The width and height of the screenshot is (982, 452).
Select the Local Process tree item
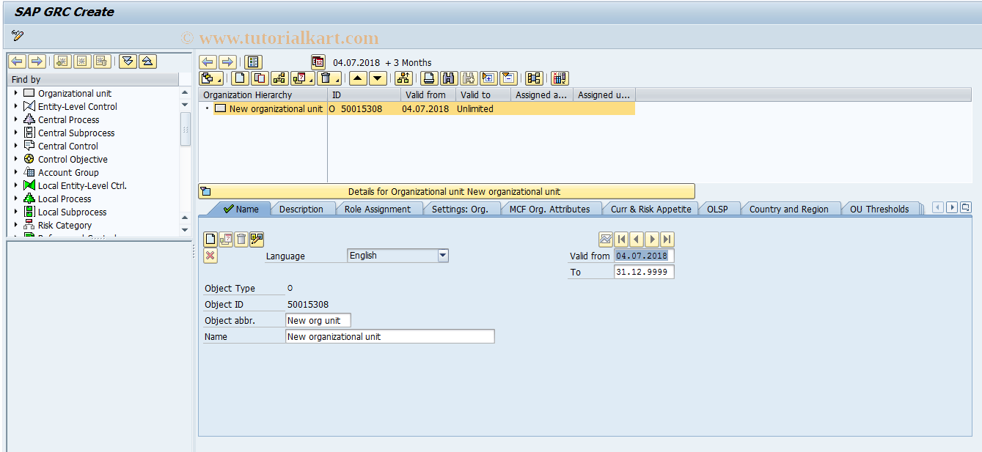tap(65, 199)
